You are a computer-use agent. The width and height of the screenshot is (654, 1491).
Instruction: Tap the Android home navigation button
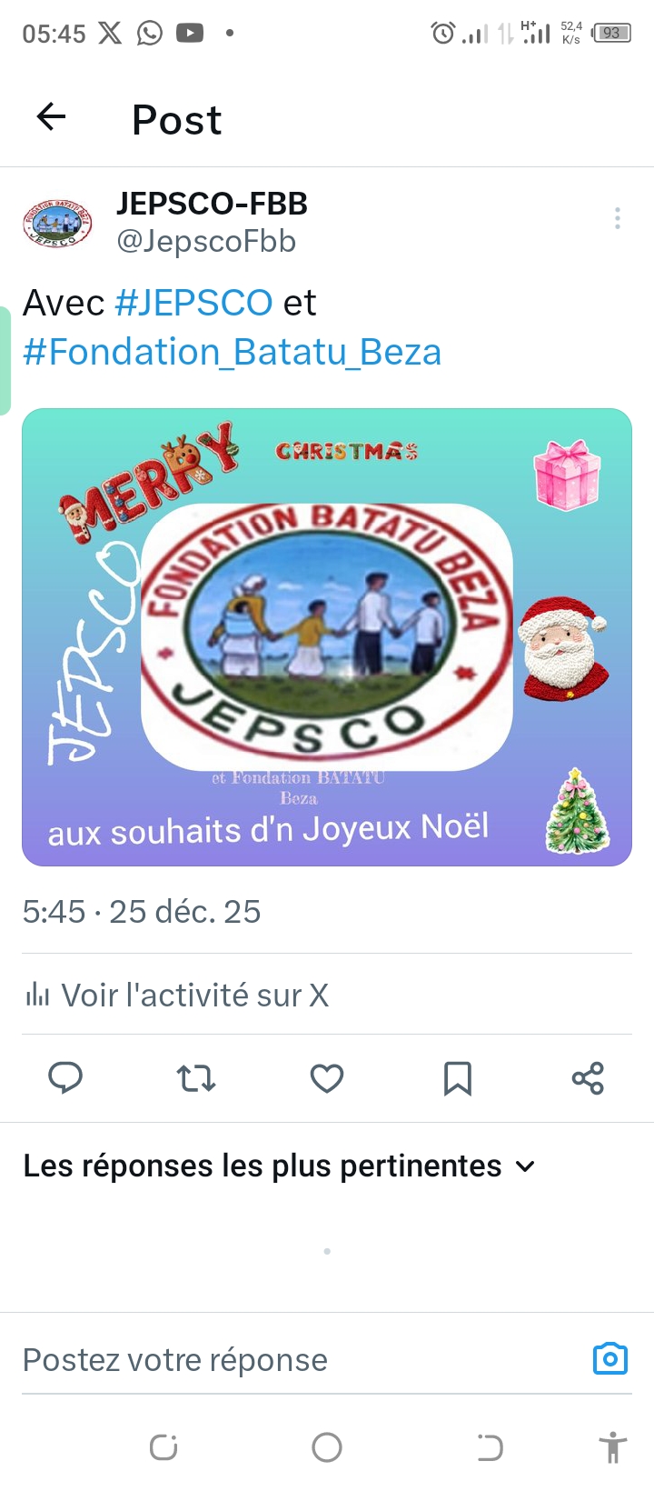[x=327, y=1447]
